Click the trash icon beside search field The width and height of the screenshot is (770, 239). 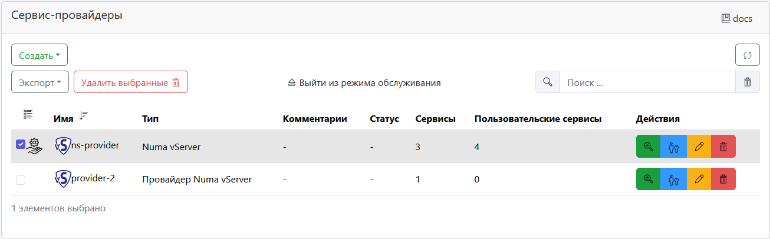tap(747, 82)
